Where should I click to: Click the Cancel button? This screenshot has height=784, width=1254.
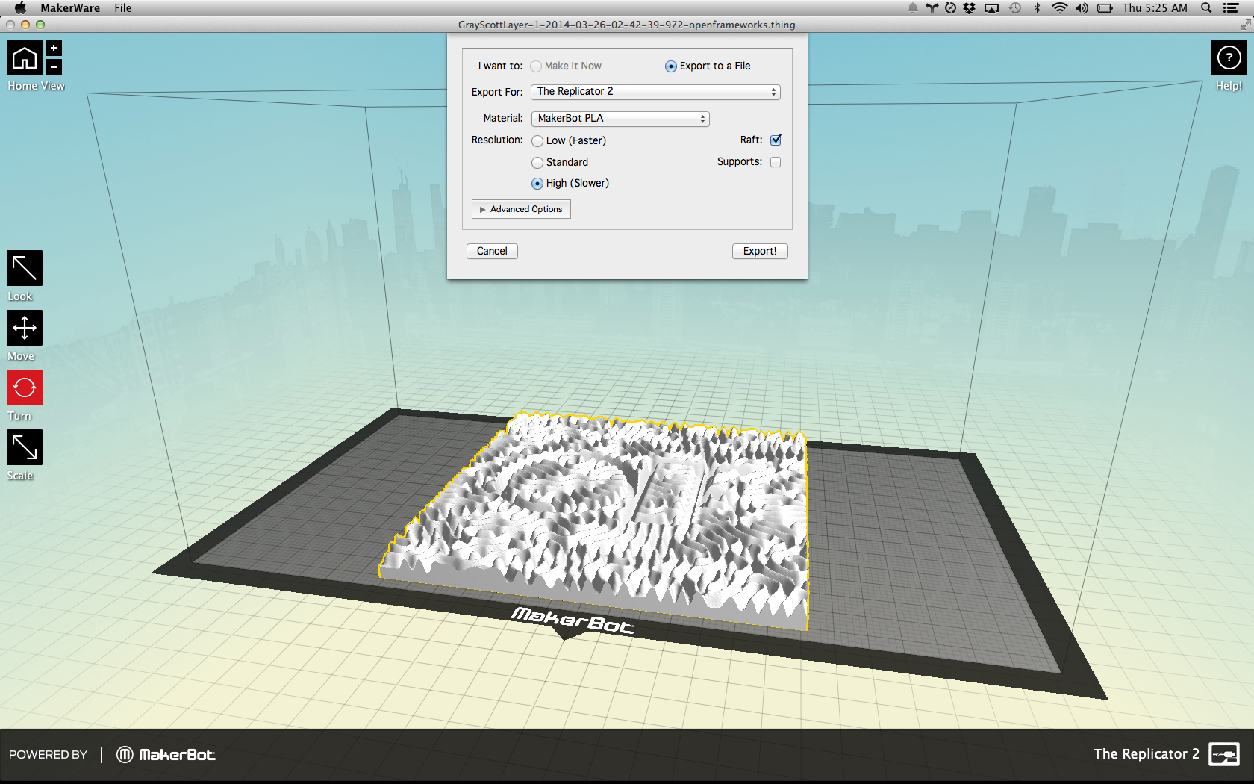click(x=492, y=251)
